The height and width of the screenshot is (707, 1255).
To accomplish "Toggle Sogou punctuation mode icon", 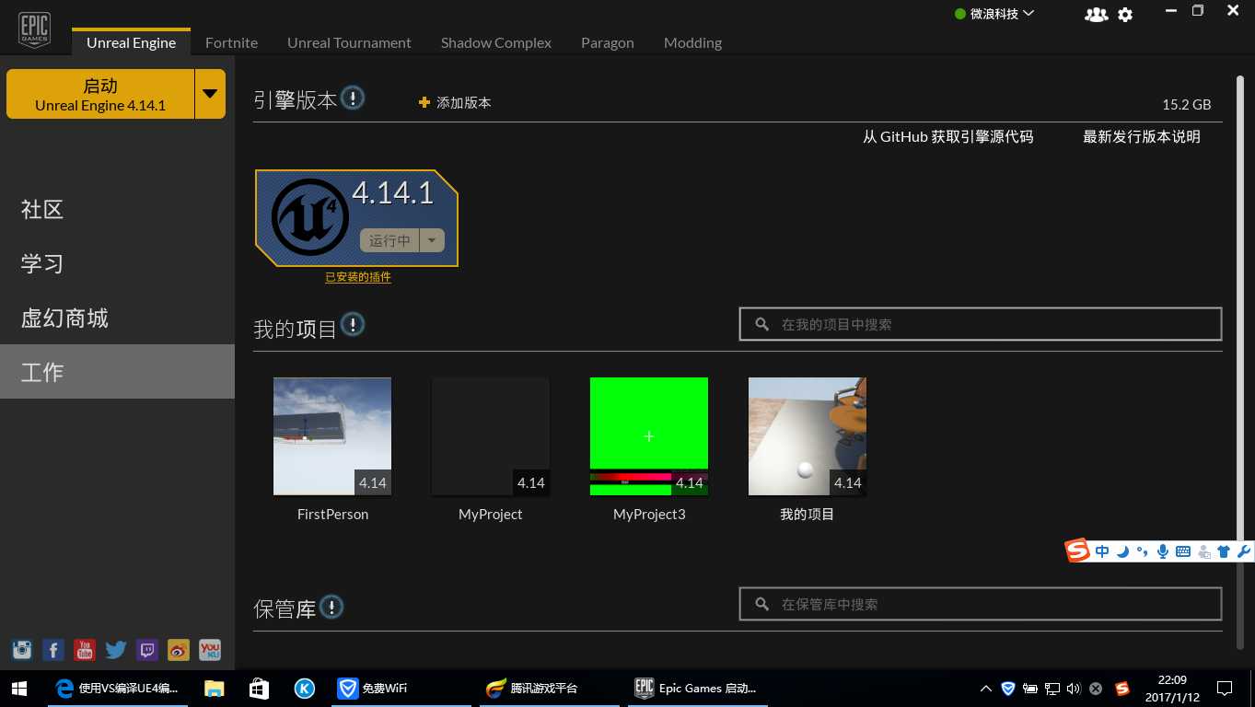I will point(1143,551).
